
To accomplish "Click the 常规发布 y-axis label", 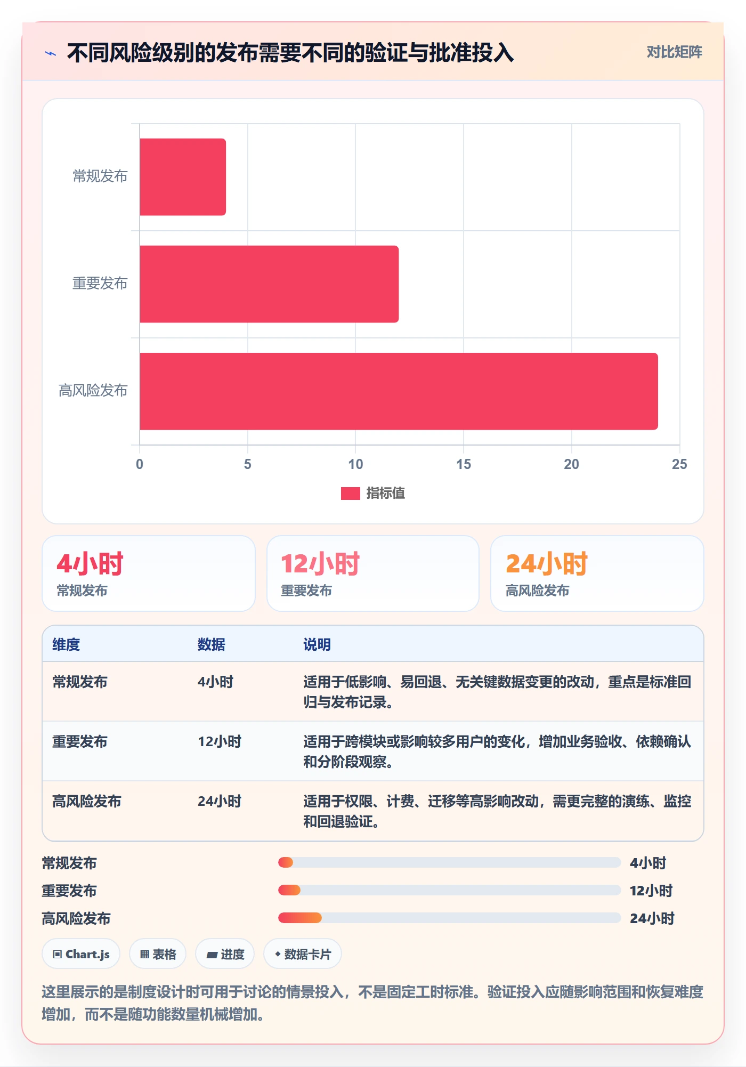I will click(100, 176).
